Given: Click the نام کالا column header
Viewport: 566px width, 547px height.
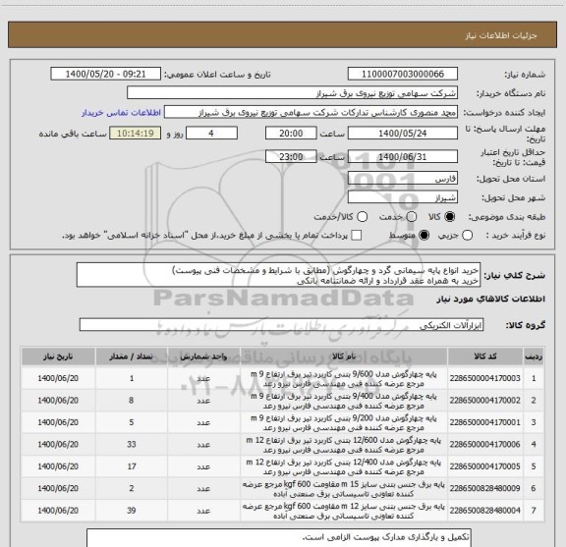Looking at the screenshot, I should click(344, 356).
